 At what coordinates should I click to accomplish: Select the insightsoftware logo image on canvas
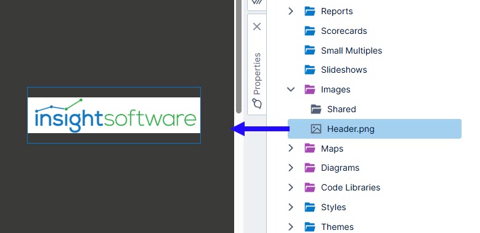click(114, 115)
